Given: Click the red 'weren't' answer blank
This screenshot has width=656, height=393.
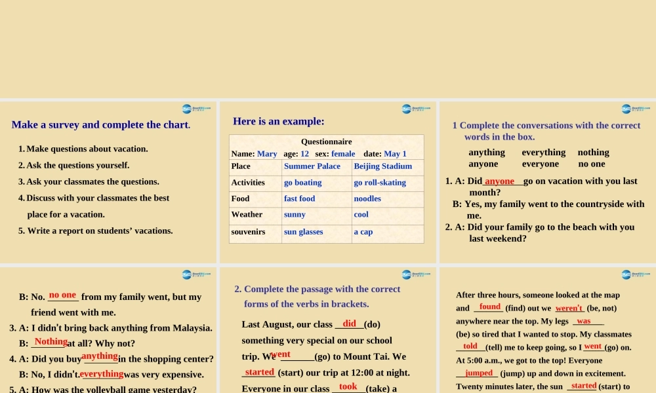Looking at the screenshot, I should pyautogui.click(x=569, y=308).
